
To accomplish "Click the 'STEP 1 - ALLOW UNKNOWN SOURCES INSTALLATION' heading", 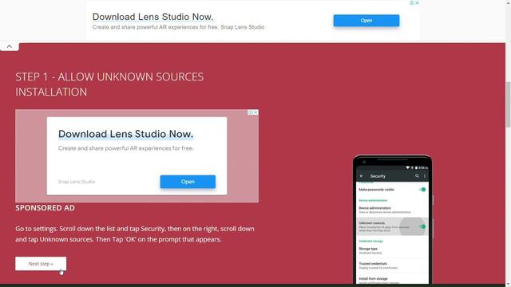I will [x=109, y=85].
